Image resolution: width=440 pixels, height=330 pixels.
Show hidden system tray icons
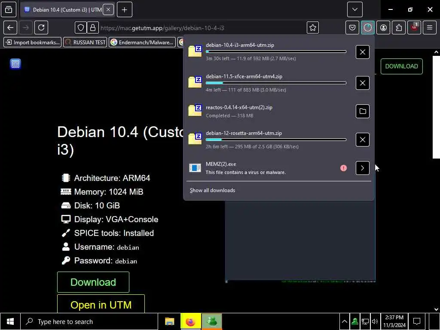pos(345,321)
